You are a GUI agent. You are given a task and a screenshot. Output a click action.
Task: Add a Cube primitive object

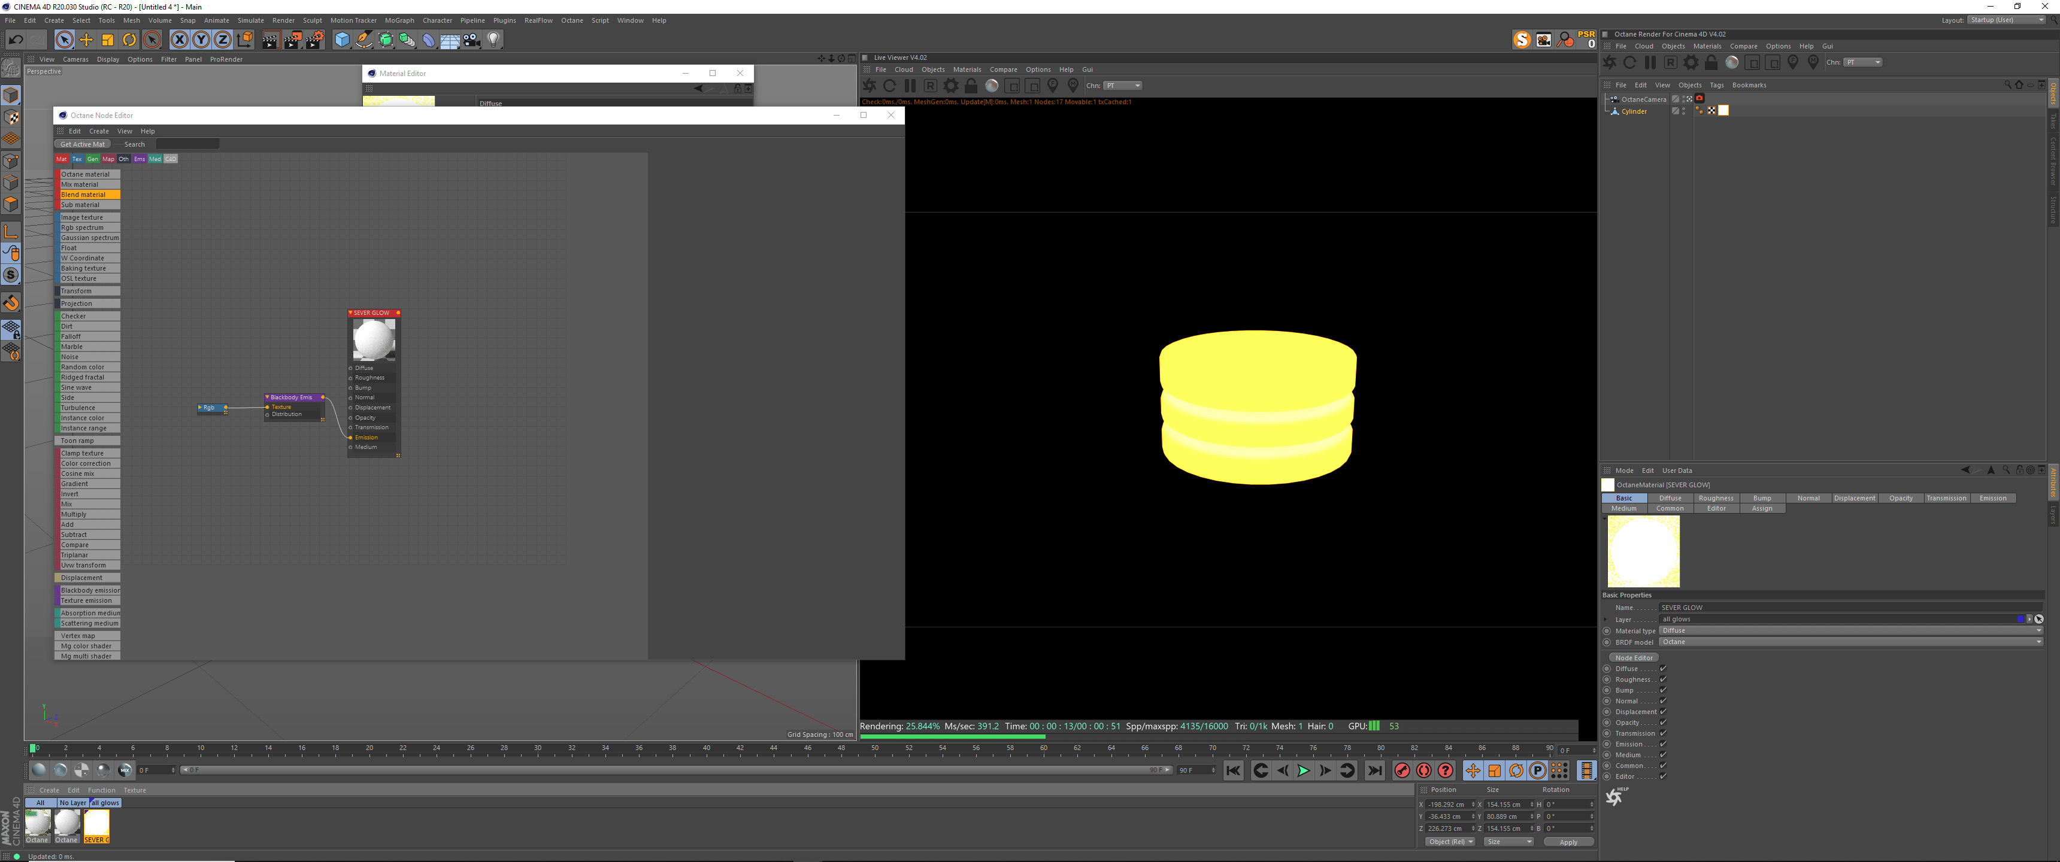[x=343, y=39]
